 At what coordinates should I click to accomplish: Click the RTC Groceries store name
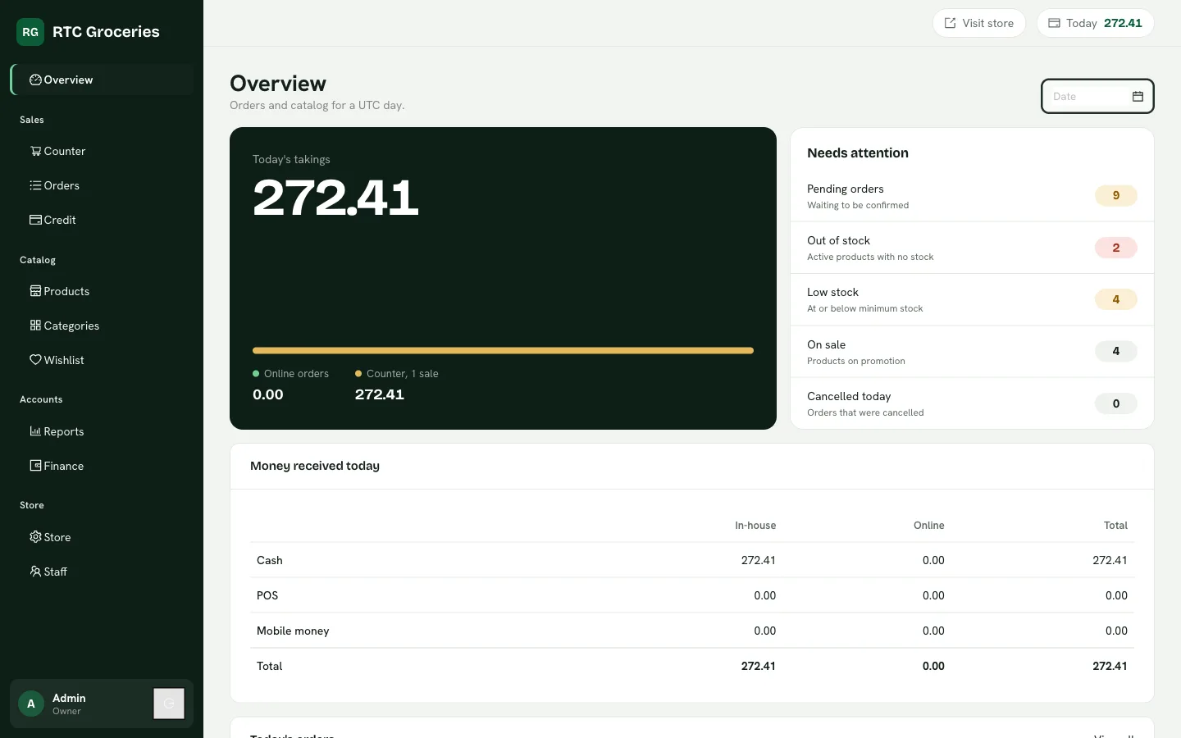pyautogui.click(x=107, y=32)
